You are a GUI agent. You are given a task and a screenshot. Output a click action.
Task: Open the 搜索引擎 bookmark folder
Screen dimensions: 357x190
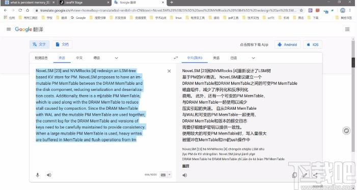pyautogui.click(x=98, y=17)
